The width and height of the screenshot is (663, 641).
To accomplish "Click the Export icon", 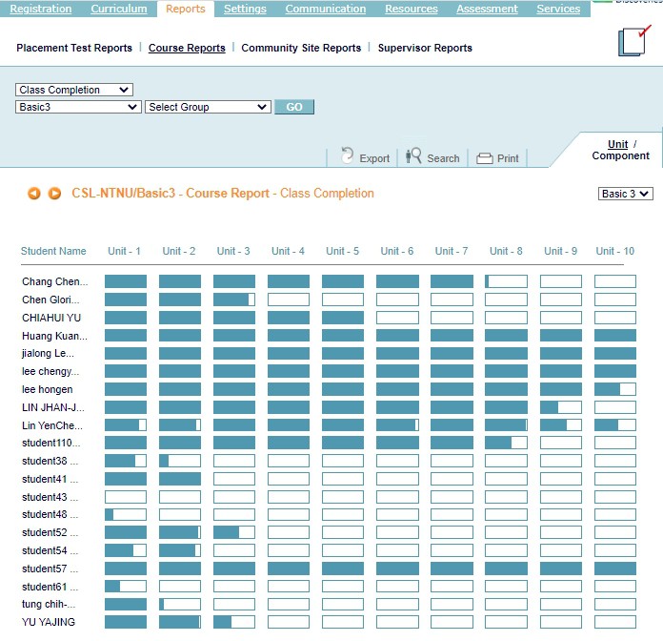I will click(x=347, y=157).
